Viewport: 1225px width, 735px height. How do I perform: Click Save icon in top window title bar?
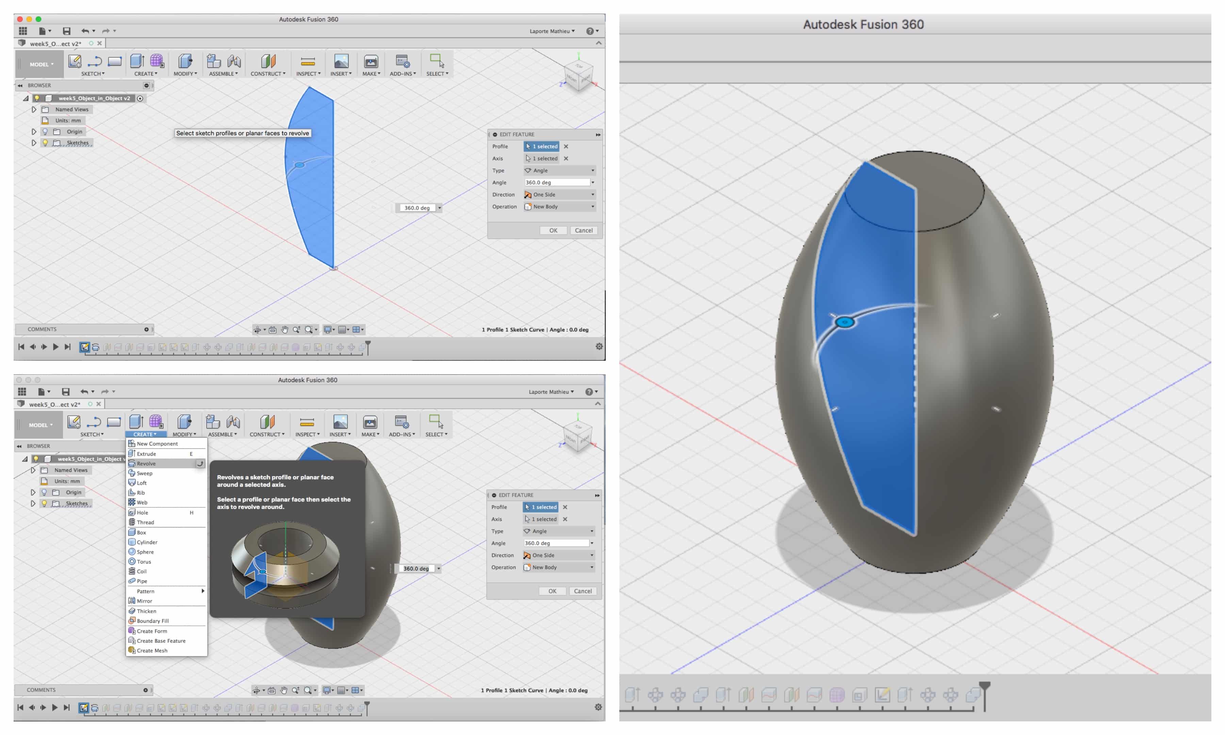pos(66,31)
